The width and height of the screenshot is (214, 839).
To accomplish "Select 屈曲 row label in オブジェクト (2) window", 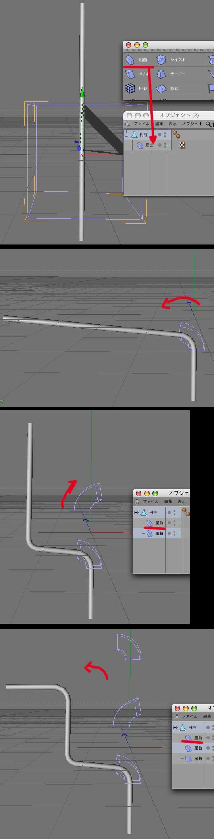I will 150,145.
